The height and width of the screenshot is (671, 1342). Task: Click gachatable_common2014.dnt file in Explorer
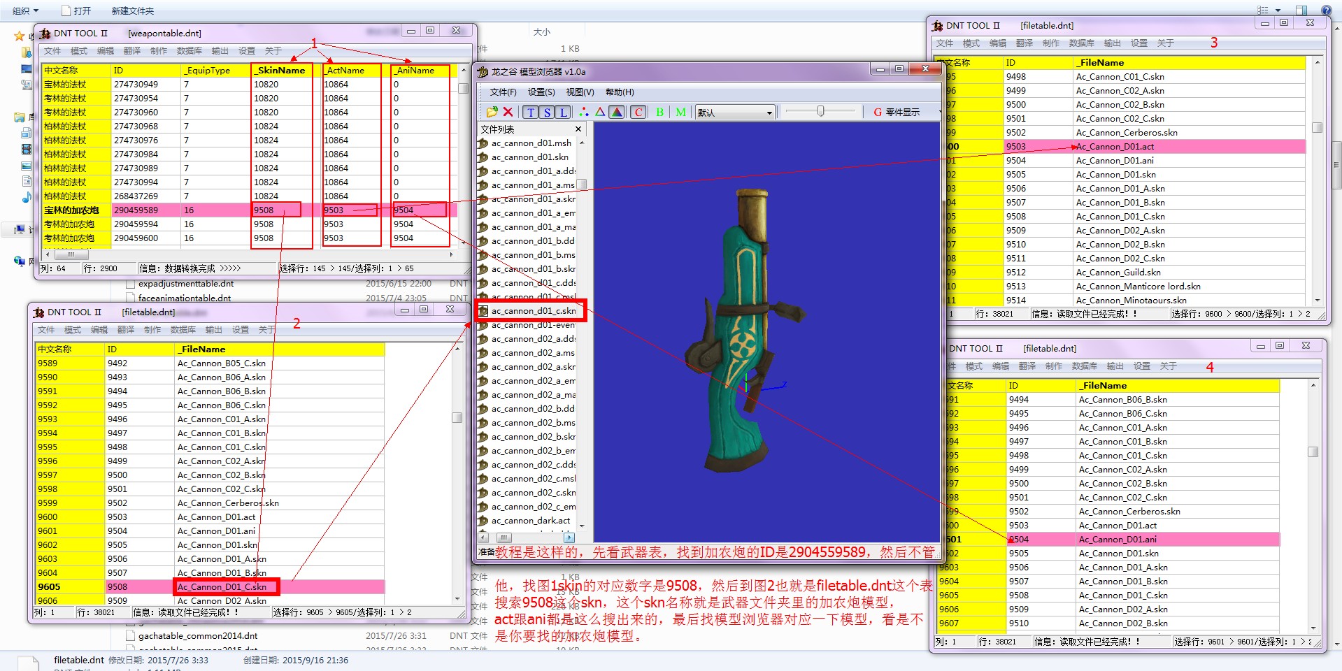click(198, 636)
